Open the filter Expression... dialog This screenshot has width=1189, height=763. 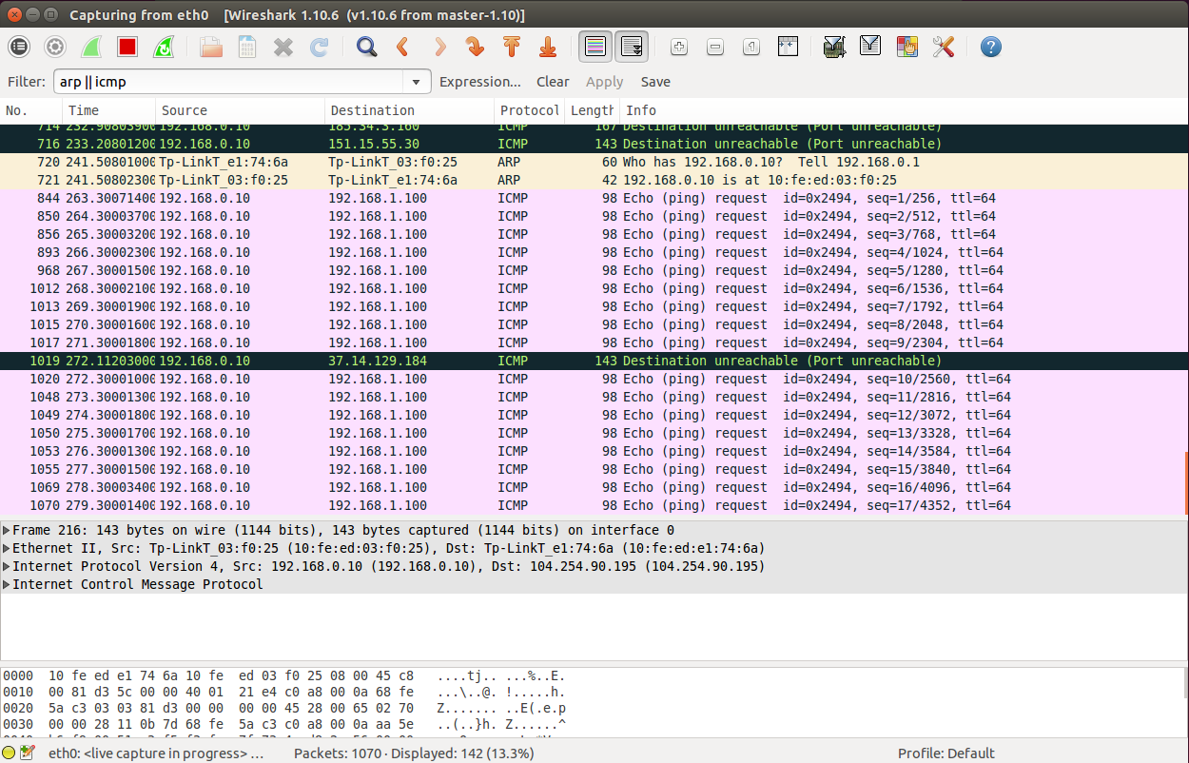coord(480,82)
